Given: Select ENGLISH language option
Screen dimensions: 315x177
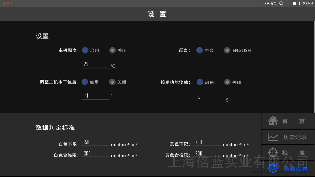Looking at the screenshot, I should [227, 50].
